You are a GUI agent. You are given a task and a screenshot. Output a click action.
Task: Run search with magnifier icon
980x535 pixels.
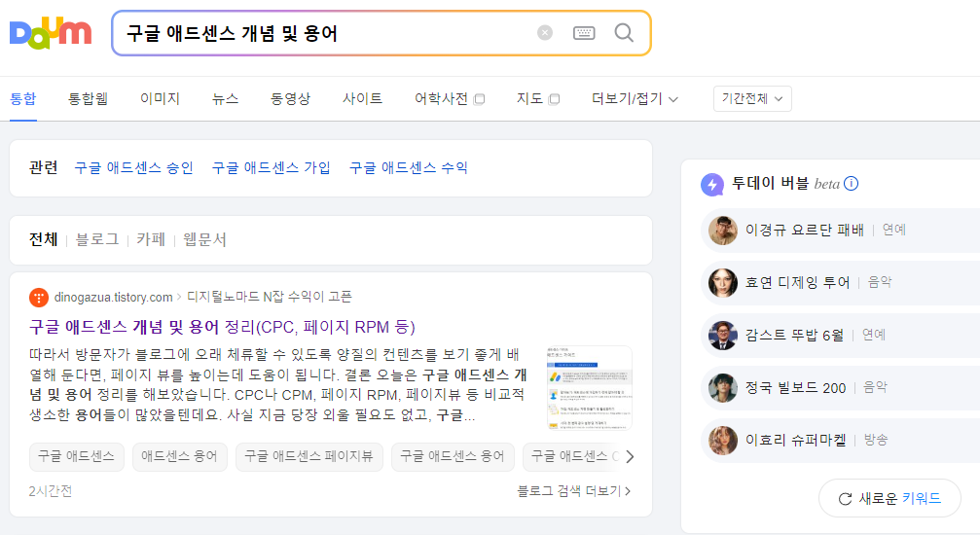624,32
